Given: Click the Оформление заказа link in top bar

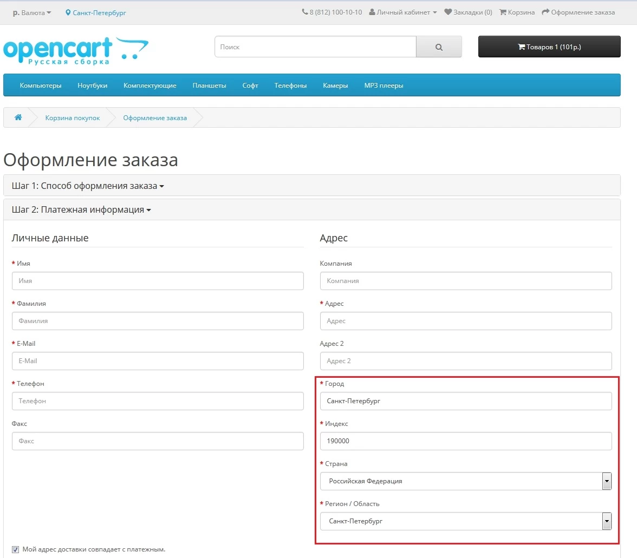Looking at the screenshot, I should [583, 12].
